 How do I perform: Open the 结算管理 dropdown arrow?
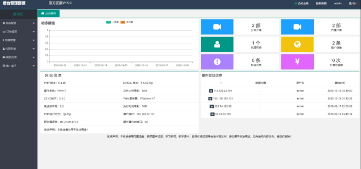(x=34, y=40)
